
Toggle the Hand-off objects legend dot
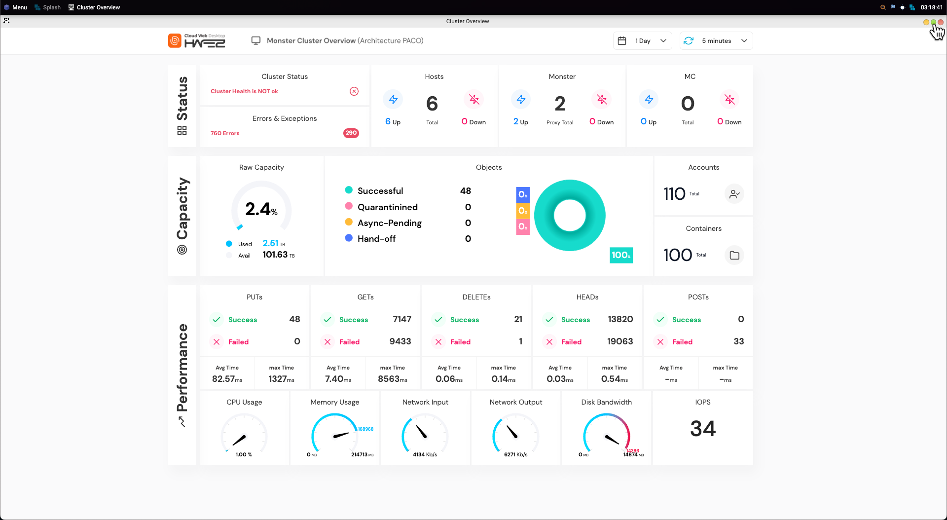point(349,238)
